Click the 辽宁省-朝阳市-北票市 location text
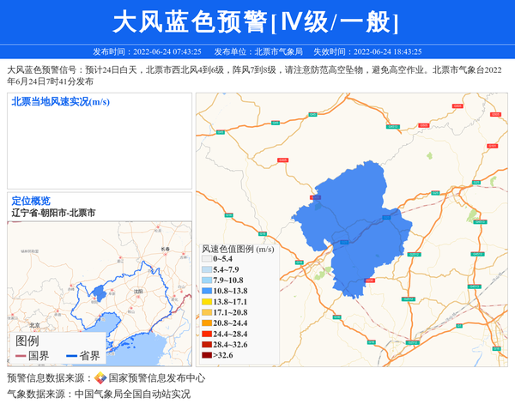This screenshot has height=404, width=515. click(53, 212)
